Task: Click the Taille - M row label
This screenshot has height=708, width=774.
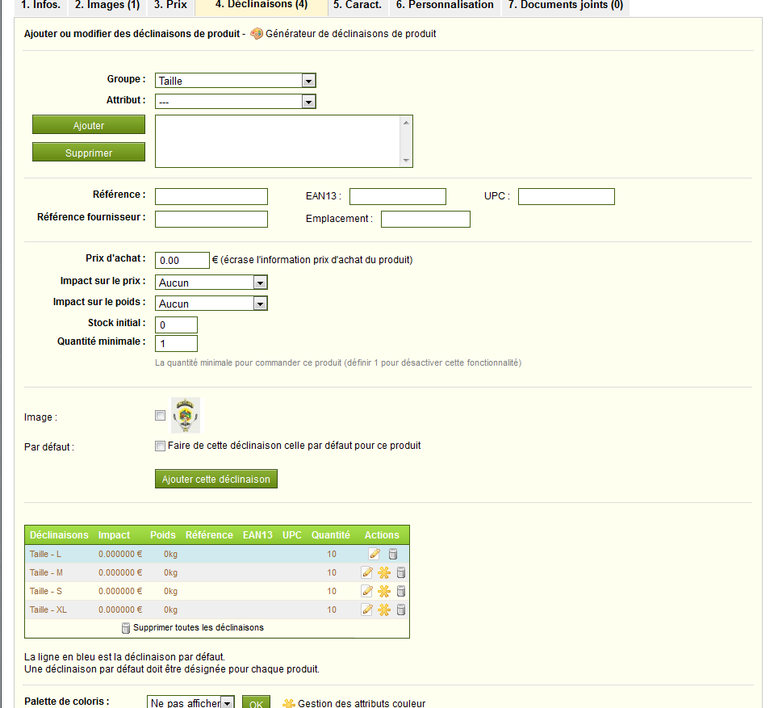Action: [46, 572]
